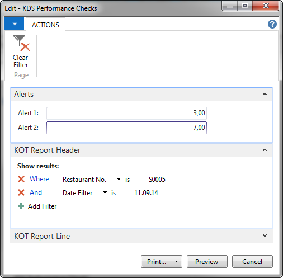The image size is (283, 278).
Task: Click the green plus Add Filter icon
Action: point(21,206)
